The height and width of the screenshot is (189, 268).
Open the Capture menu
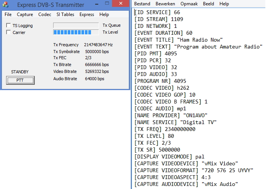(25, 15)
